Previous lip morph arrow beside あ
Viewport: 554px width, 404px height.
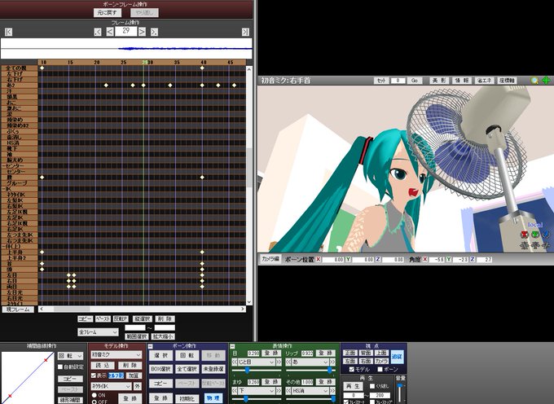pos(288,362)
